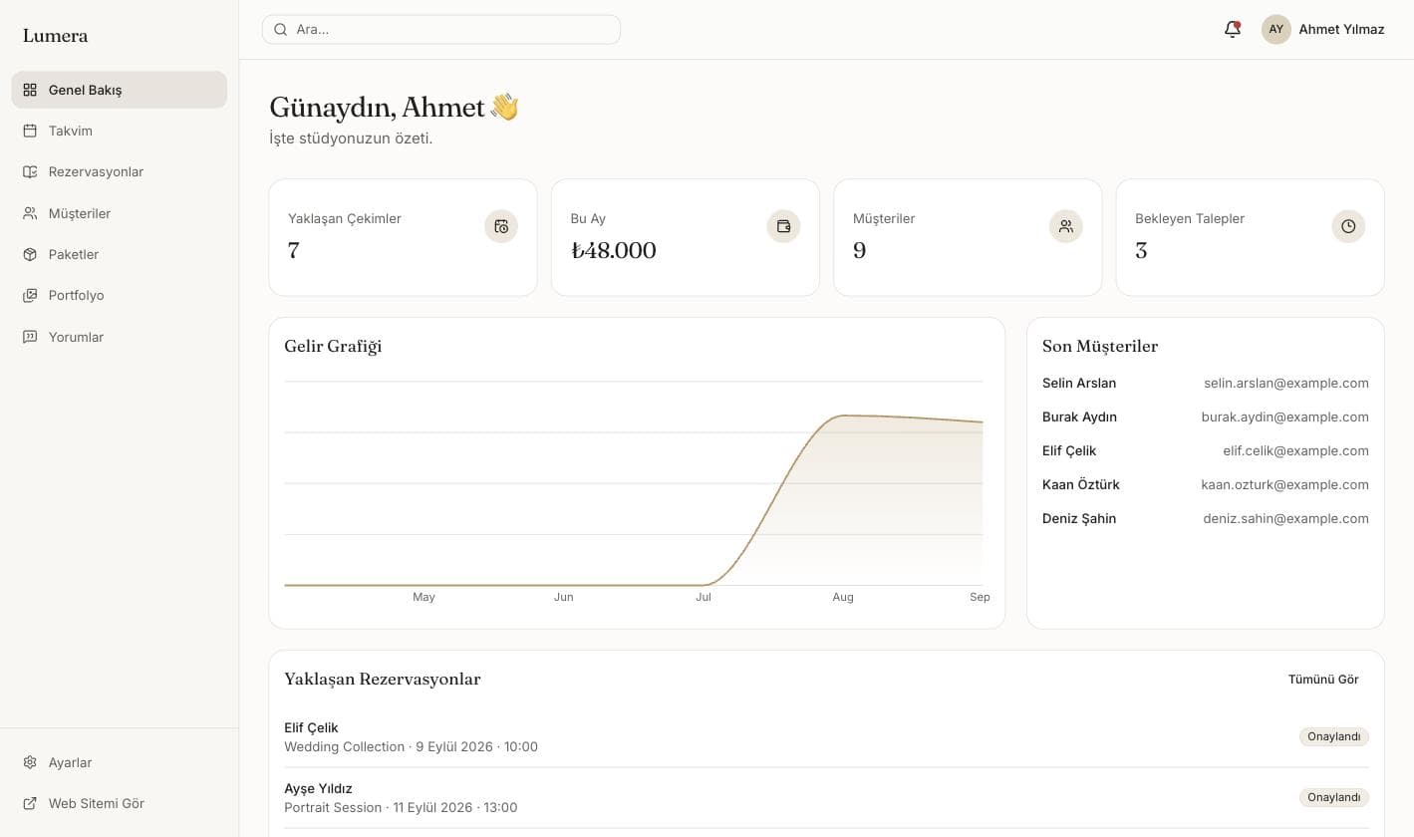Open notifications with the bell icon
Image resolution: width=1414 pixels, height=837 pixels.
pos(1233,29)
